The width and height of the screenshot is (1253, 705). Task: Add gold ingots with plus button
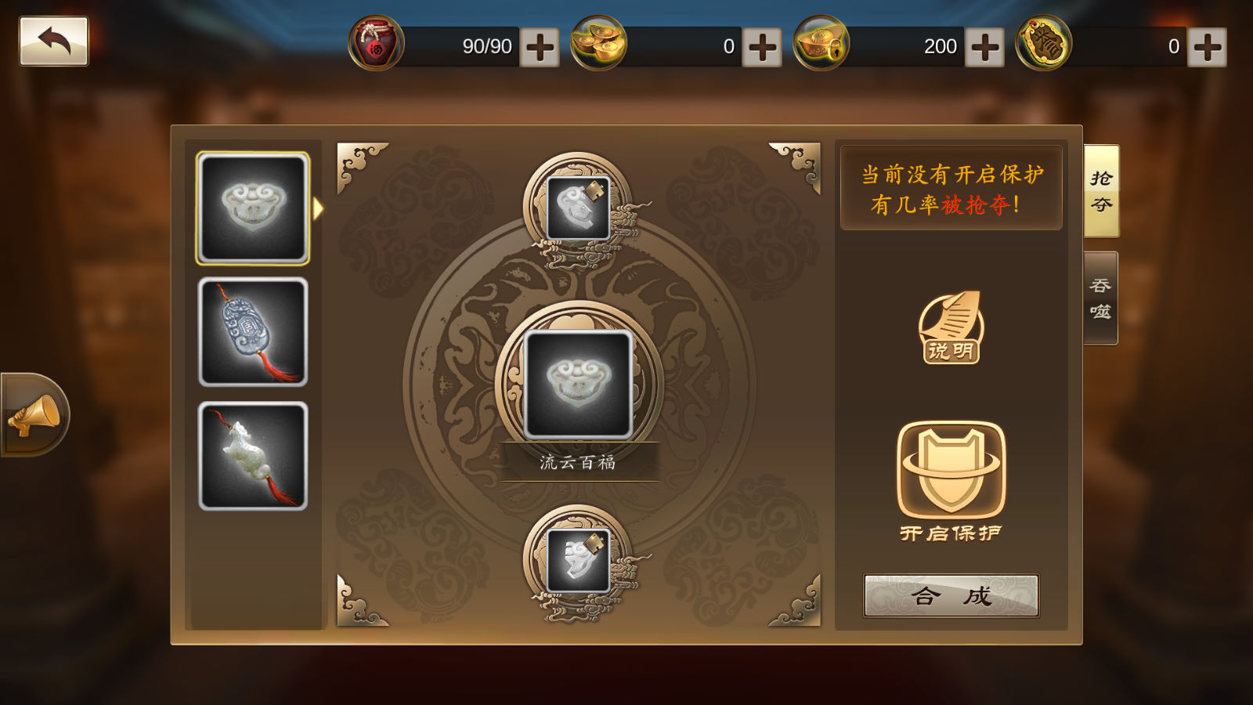click(762, 48)
